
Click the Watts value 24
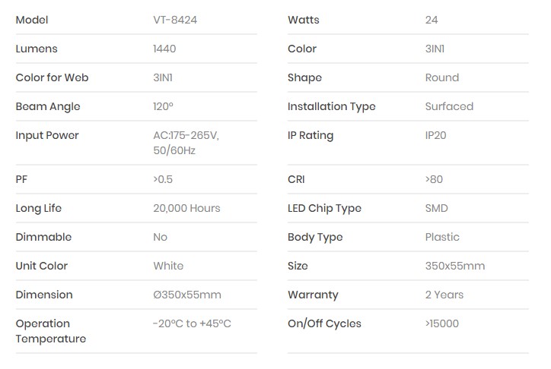pos(432,20)
